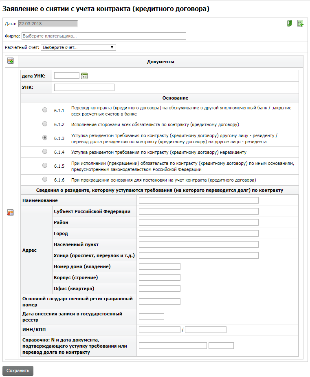Expand the Расчетный счет dropdown

(78, 47)
